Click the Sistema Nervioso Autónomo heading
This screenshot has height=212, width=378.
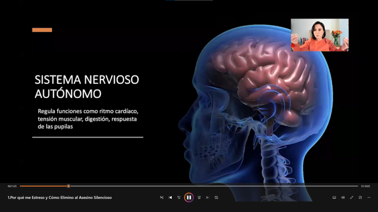(x=87, y=87)
